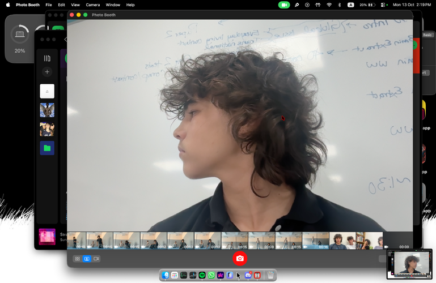
Task: Click the 20% battery widget on desktop
Action: pyautogui.click(x=20, y=39)
